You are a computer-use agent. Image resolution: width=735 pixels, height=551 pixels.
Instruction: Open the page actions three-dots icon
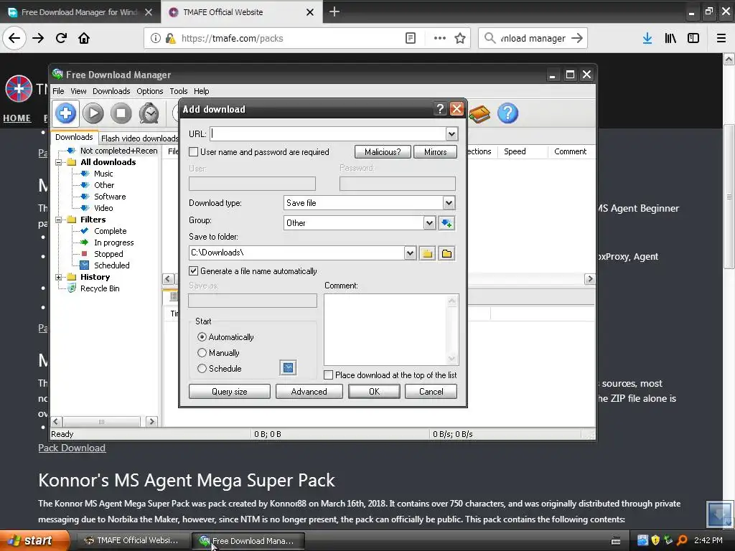click(x=440, y=39)
